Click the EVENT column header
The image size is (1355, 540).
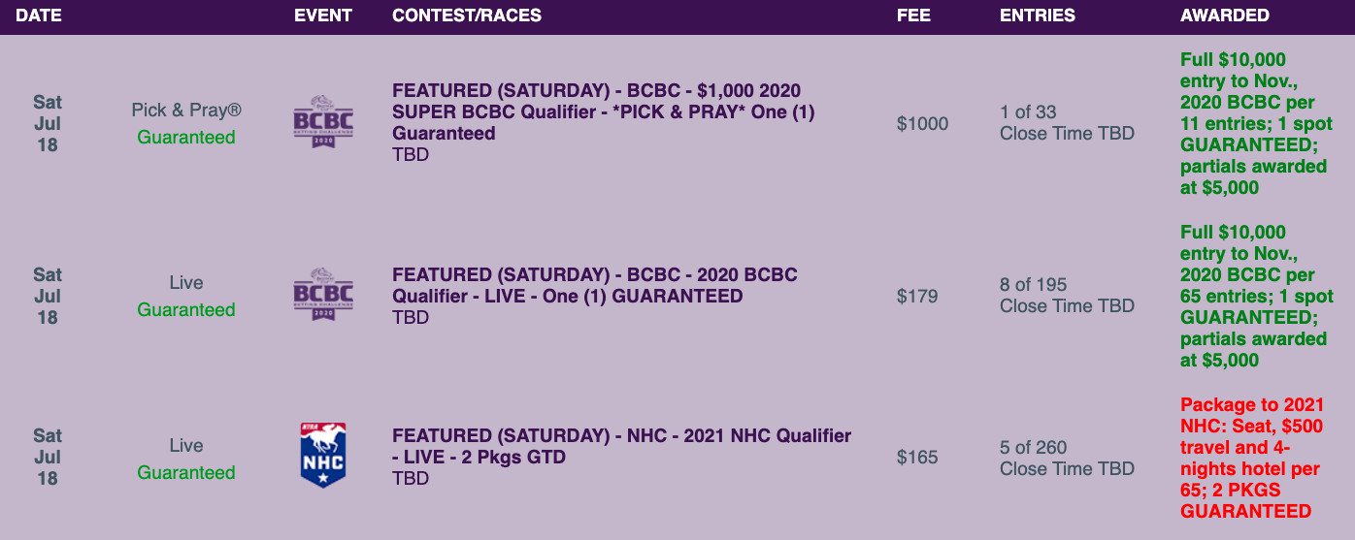[323, 16]
